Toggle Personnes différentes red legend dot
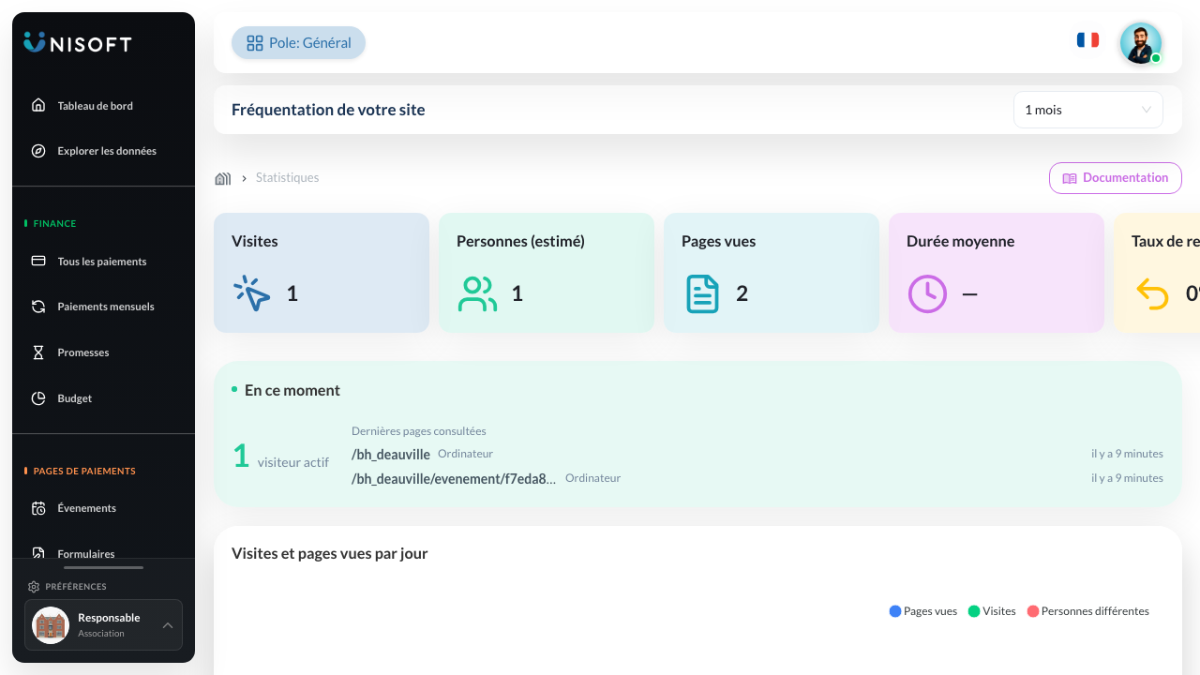Screen dimensions: 1200x675 click(x=1033, y=611)
